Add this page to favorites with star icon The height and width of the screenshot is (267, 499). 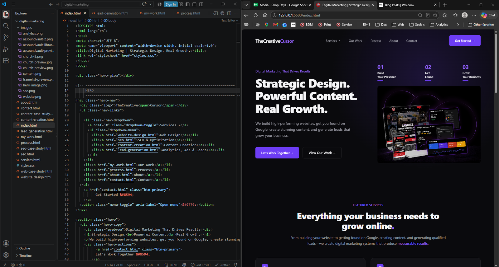click(x=435, y=15)
